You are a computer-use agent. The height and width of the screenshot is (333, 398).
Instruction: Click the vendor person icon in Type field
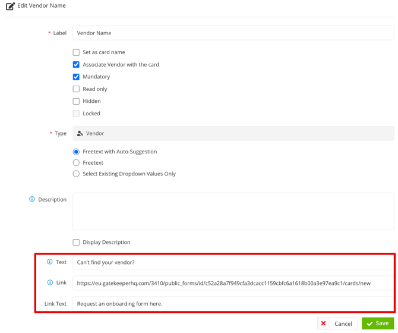click(x=80, y=133)
